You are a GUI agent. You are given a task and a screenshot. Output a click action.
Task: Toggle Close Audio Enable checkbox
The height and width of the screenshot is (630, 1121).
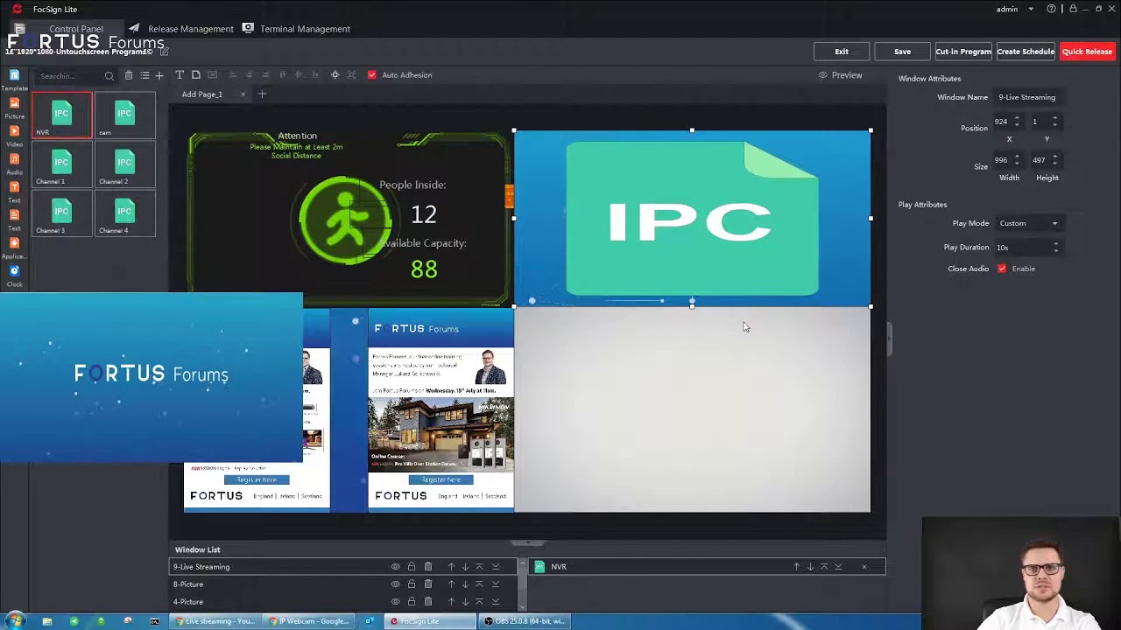pyautogui.click(x=1002, y=269)
